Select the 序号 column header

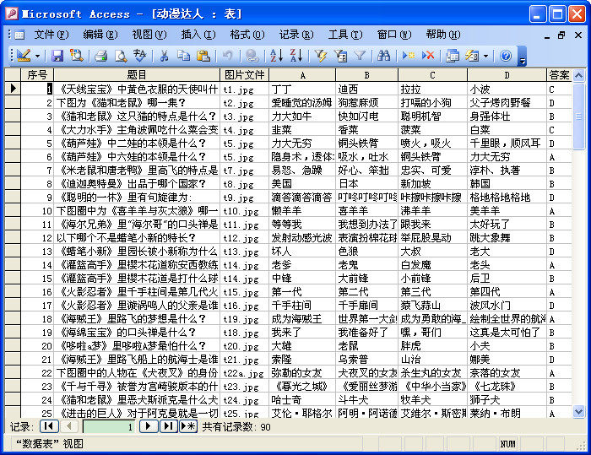pyautogui.click(x=37, y=75)
